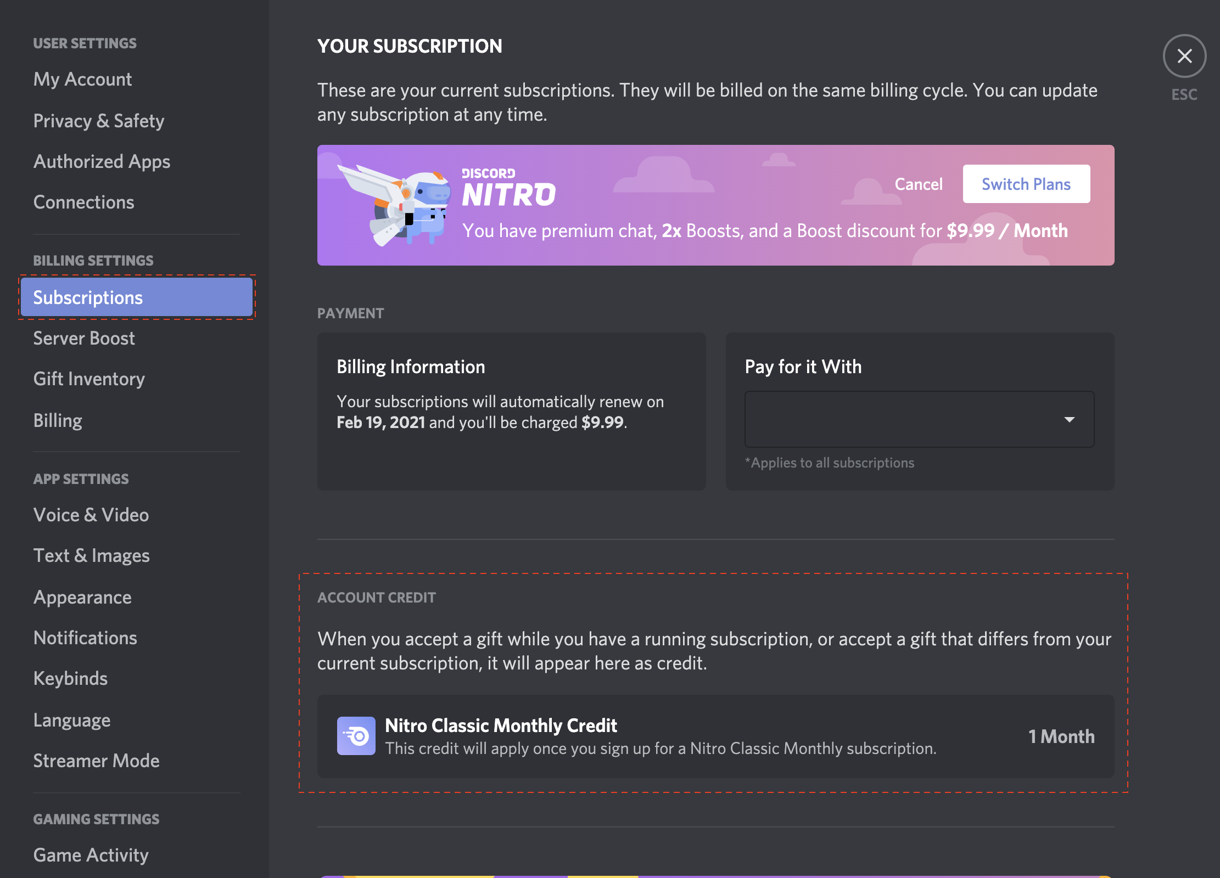Toggle Text & Images settings

pyautogui.click(x=91, y=555)
